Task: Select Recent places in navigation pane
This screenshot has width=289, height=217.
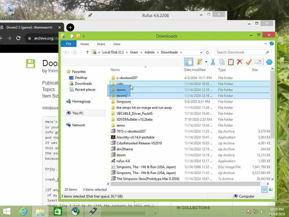Action: pos(85,90)
